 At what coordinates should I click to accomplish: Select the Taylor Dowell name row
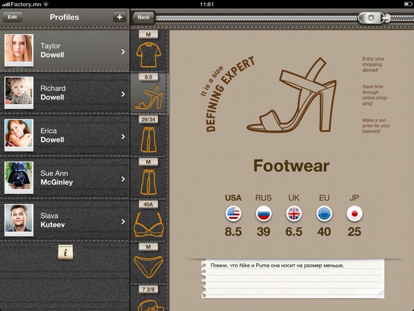65,50
